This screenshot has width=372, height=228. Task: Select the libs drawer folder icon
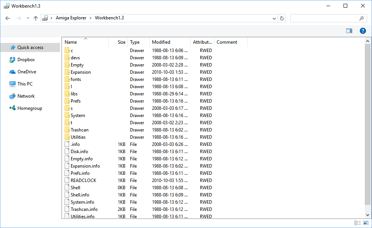click(x=67, y=94)
